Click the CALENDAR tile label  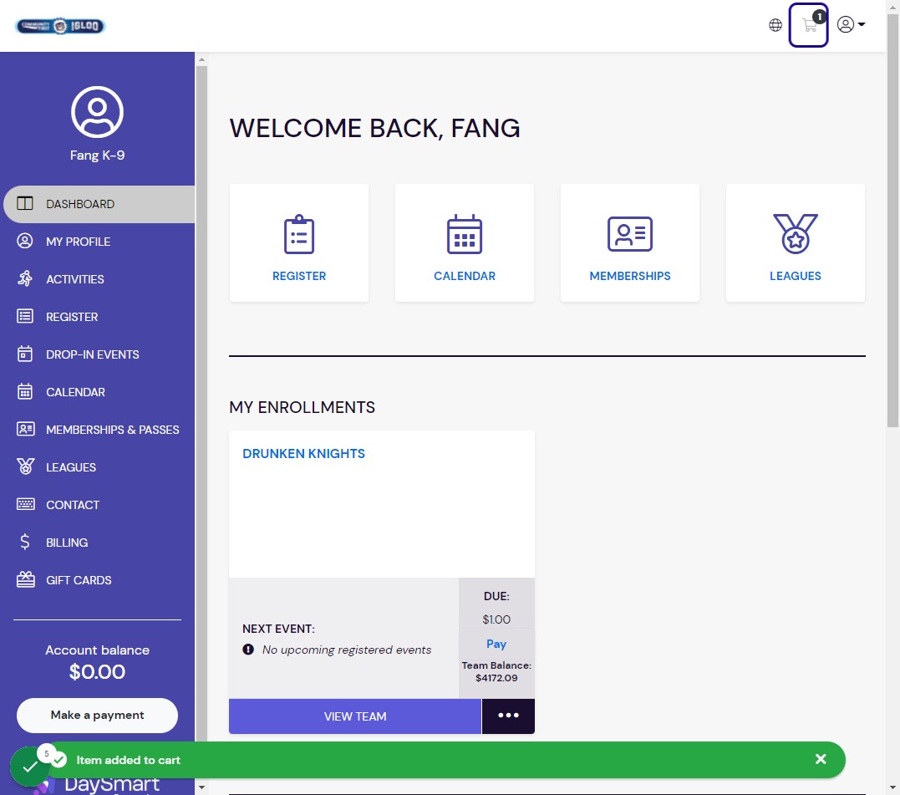coord(465,276)
